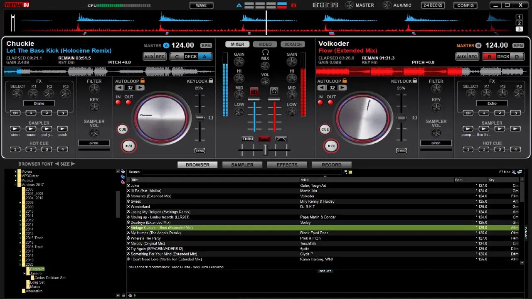The height and width of the screenshot is (299, 532).
Task: Toggle AUX on the left deck
Action: point(149,56)
